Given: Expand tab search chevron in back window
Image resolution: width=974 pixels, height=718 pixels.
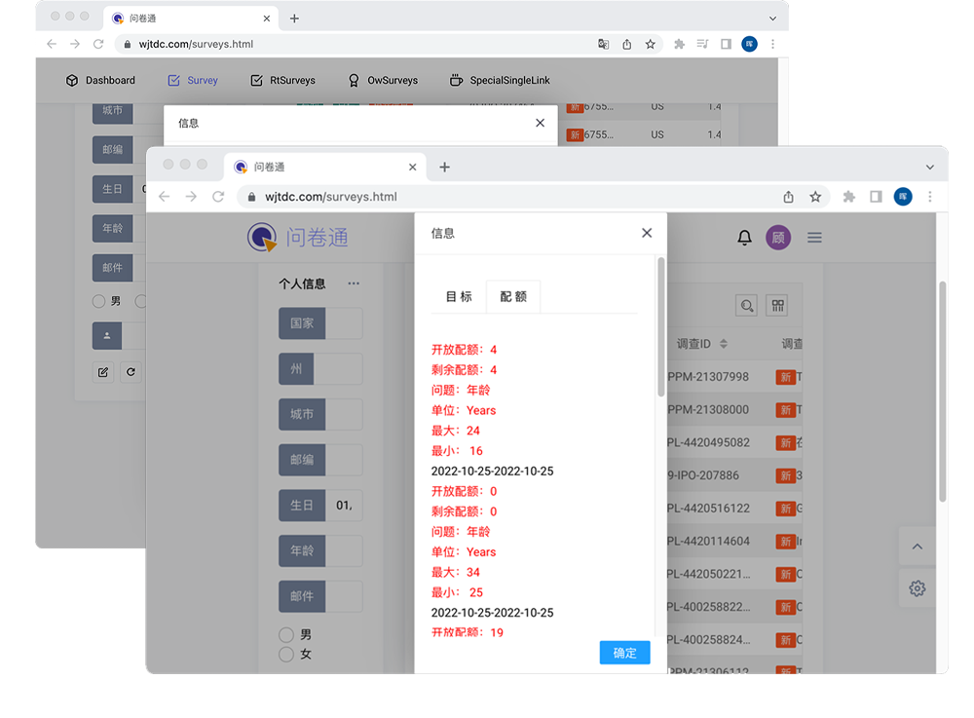Looking at the screenshot, I should [772, 19].
